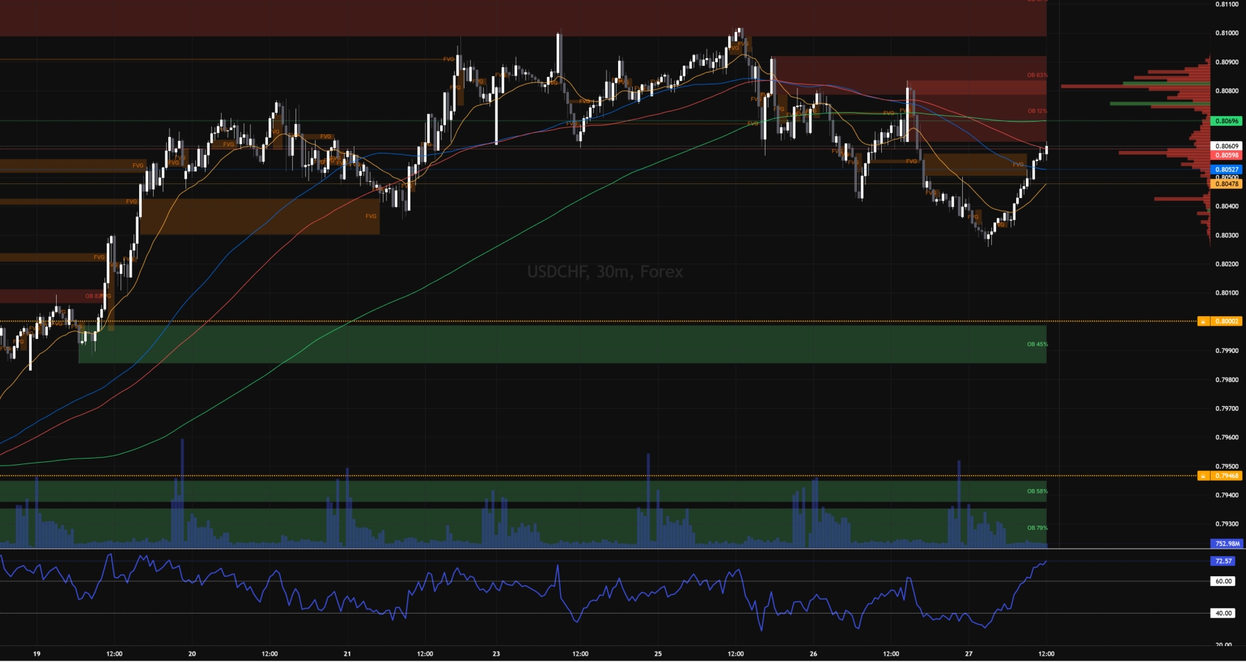Select the OB 12% red order block
This screenshot has height=662, width=1246.
click(x=977, y=111)
